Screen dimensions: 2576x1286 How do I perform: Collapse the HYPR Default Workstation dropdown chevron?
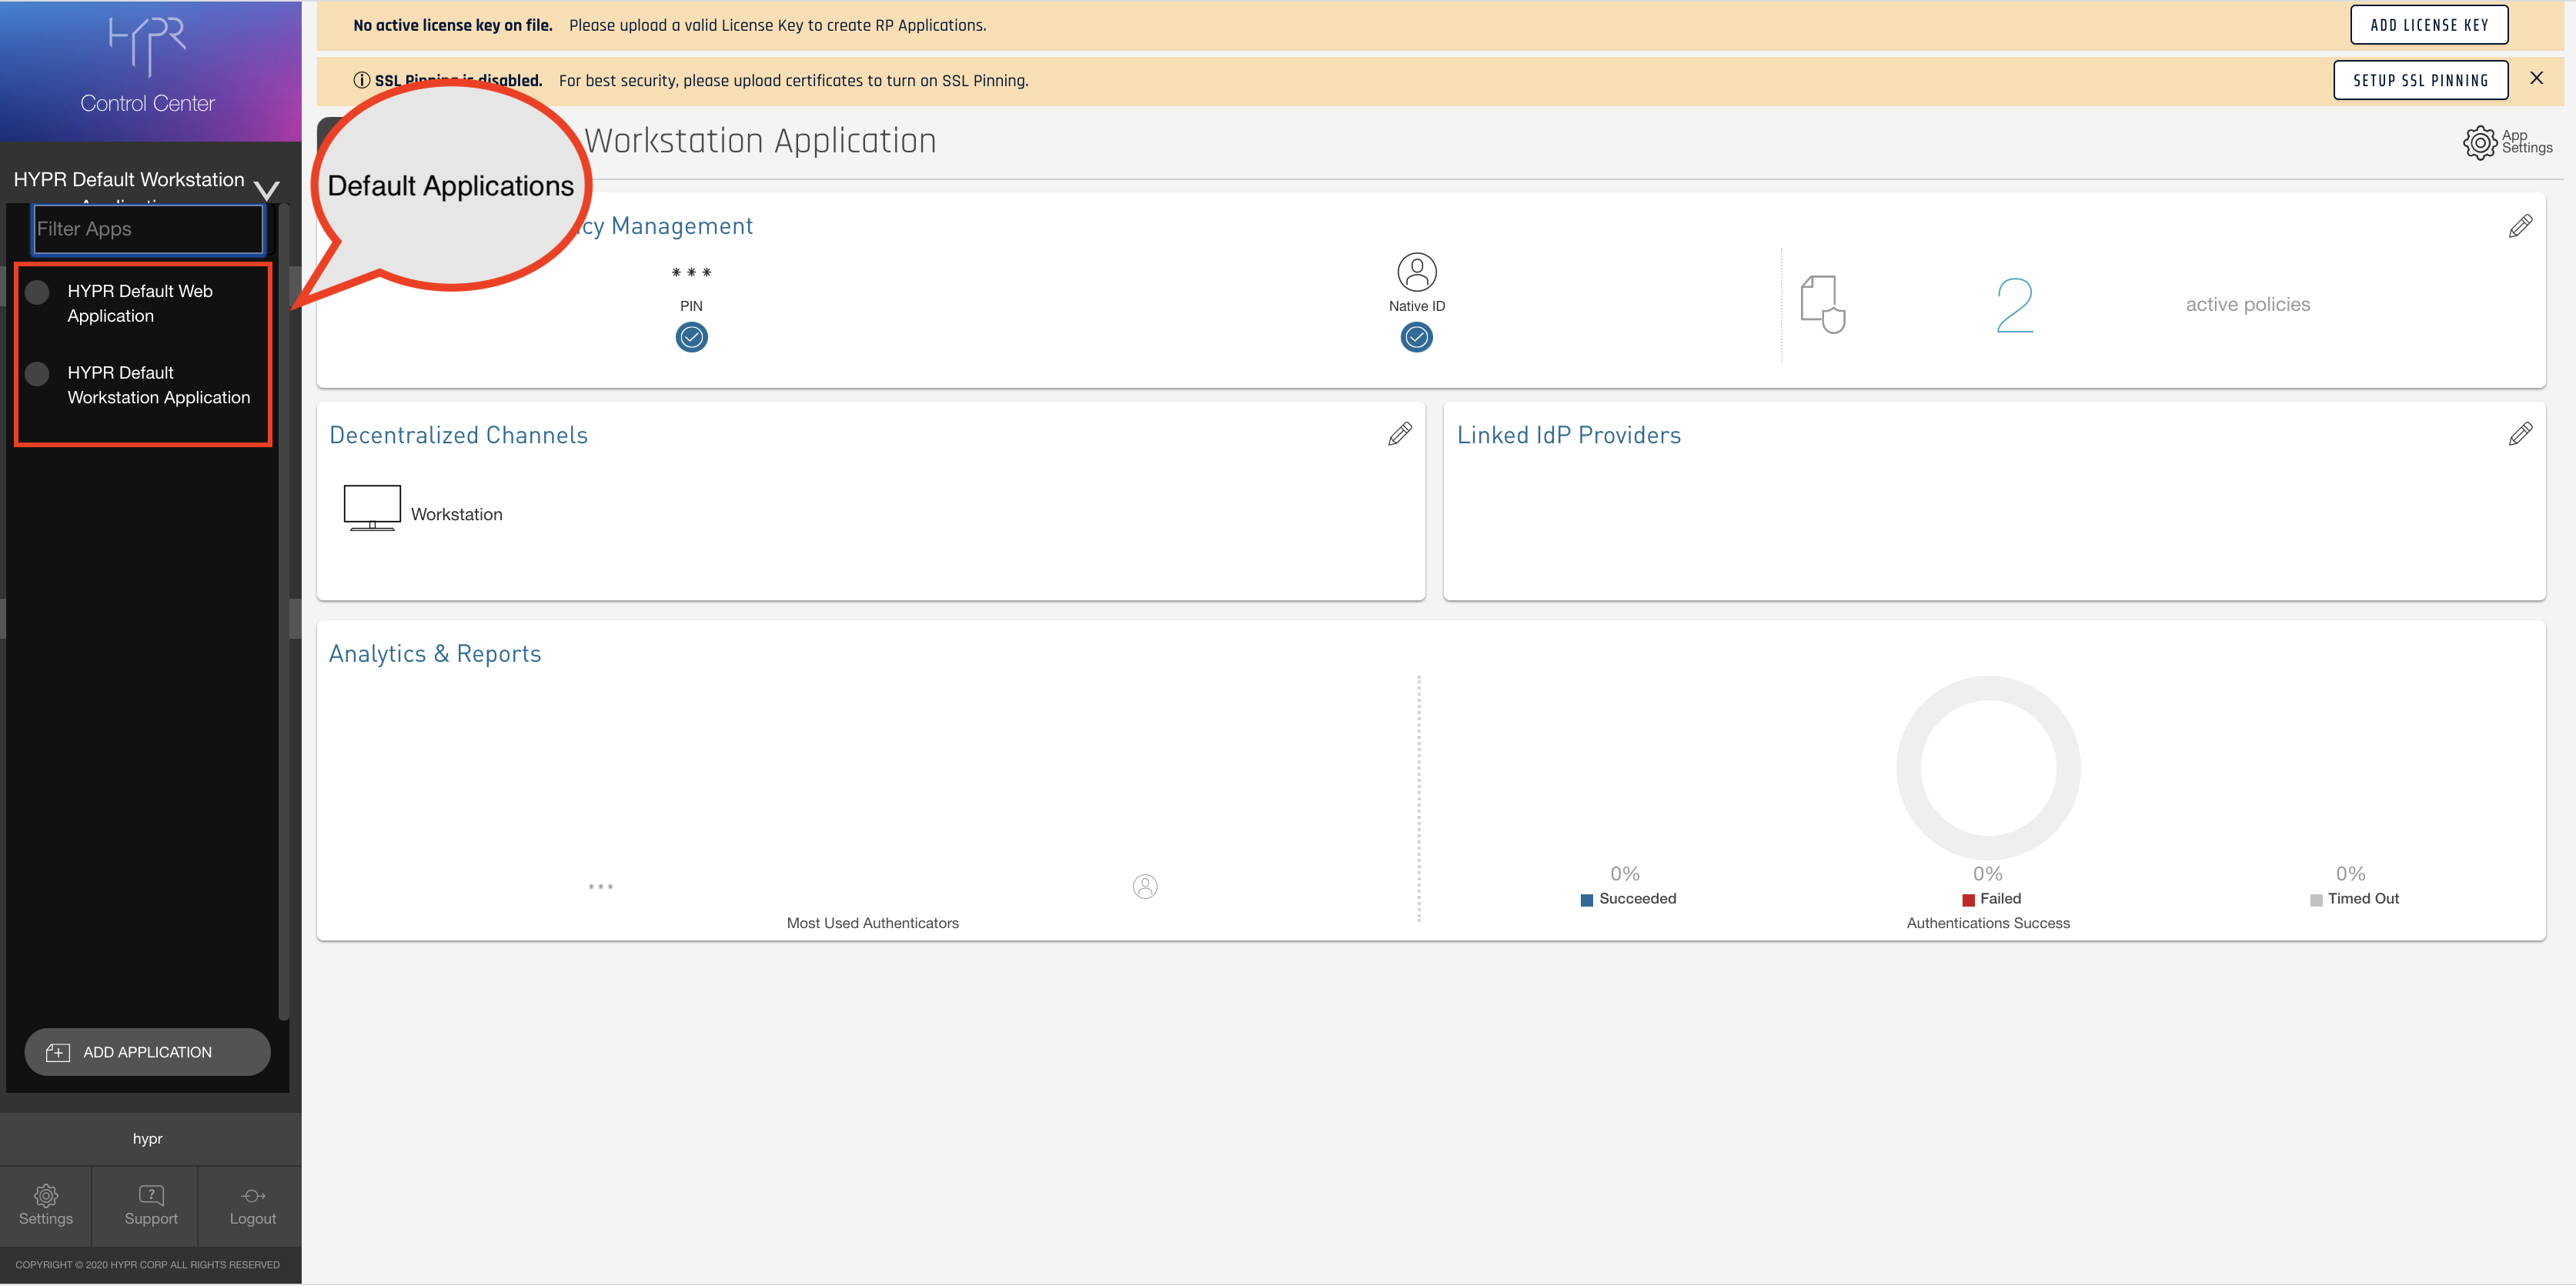pyautogui.click(x=267, y=189)
